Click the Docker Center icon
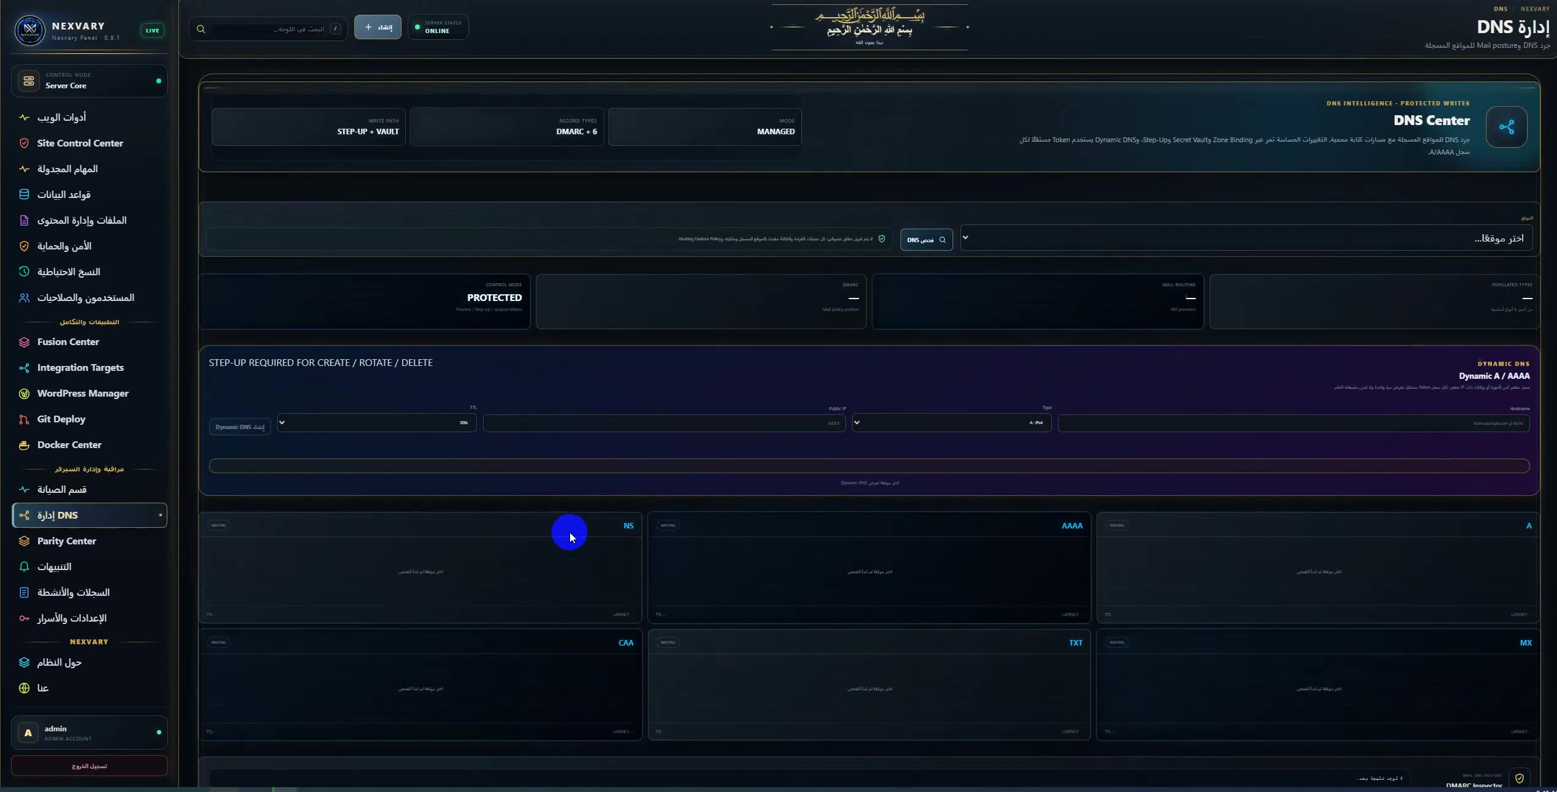 click(x=25, y=445)
